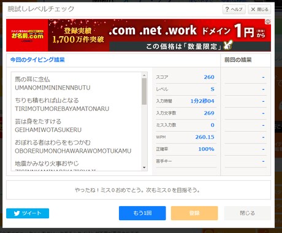Click the WPM value 260.15

click(x=205, y=137)
